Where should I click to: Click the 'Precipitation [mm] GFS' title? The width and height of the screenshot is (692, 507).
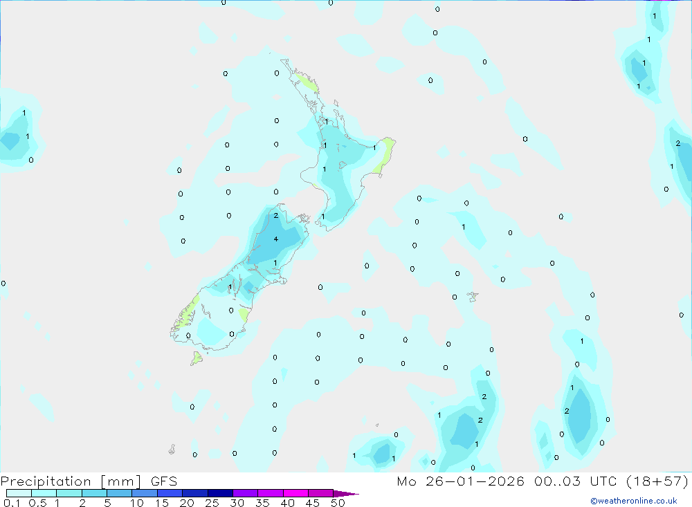tap(89, 481)
